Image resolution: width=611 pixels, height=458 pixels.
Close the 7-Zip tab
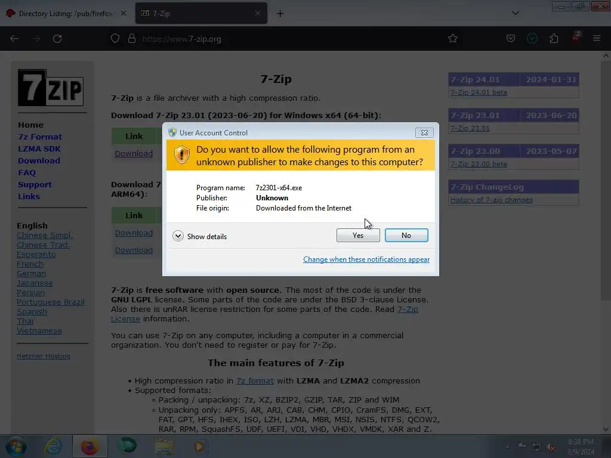[x=258, y=13]
